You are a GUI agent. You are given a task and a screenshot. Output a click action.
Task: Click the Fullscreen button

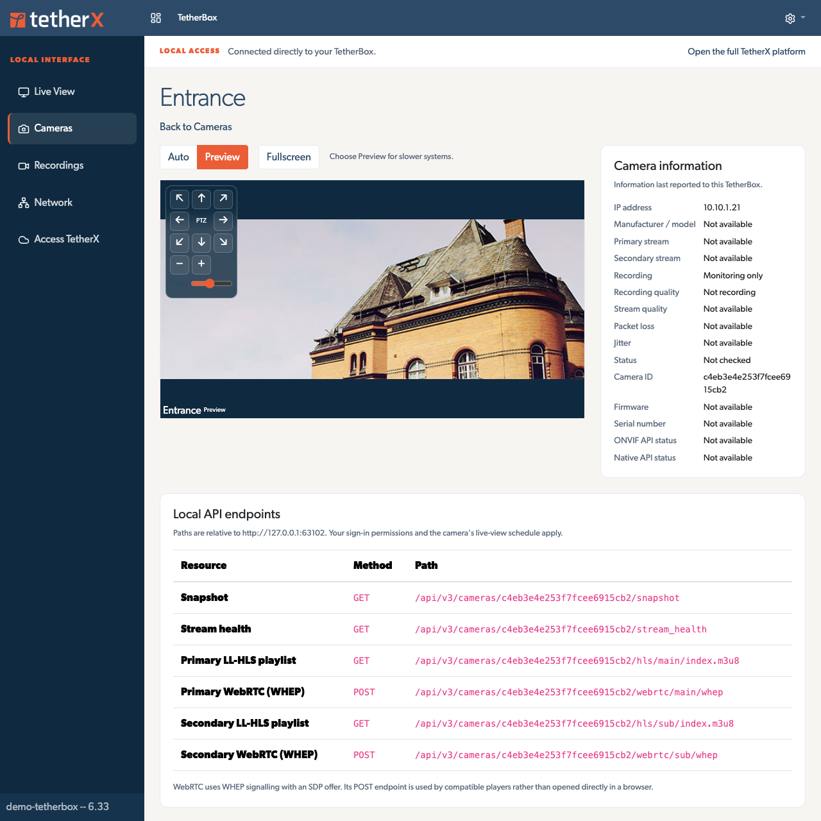(289, 157)
